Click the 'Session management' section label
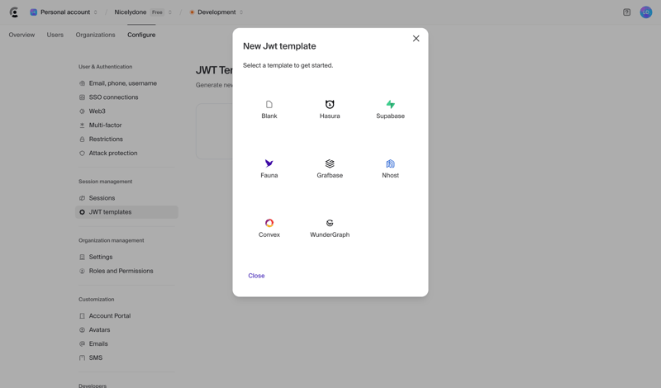 [106, 182]
